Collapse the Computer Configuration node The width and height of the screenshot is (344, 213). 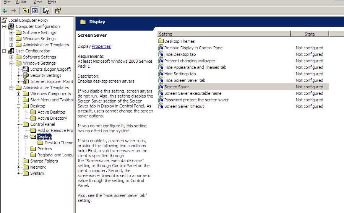[x=4, y=26]
